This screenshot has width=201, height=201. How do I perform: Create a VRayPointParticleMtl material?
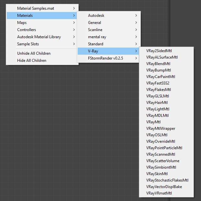pos(166,148)
